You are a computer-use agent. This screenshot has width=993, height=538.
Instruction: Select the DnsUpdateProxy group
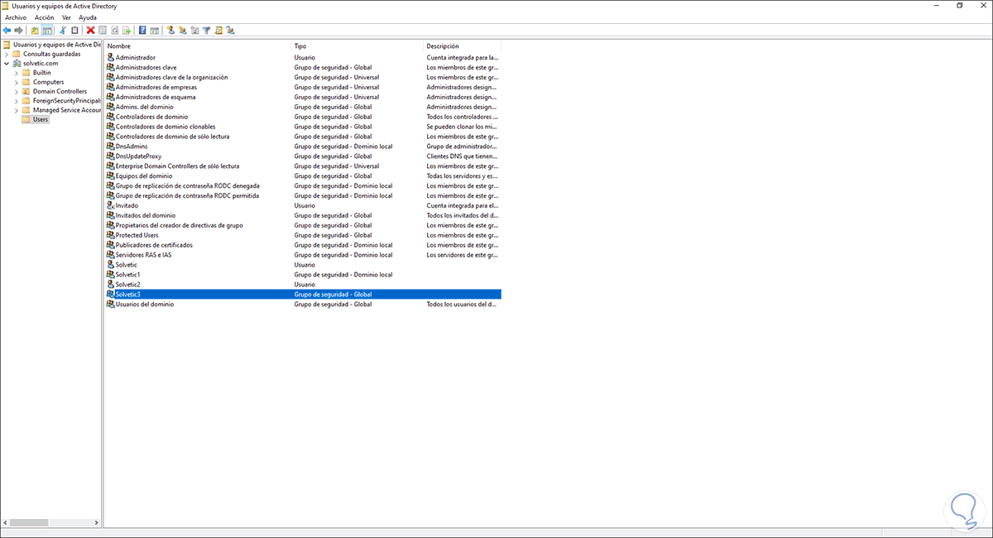tap(303, 156)
